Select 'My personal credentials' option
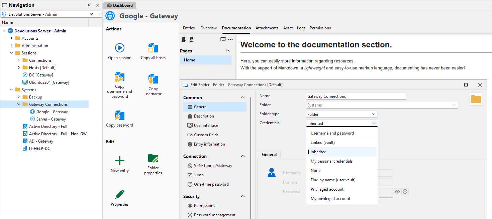 click(331, 161)
